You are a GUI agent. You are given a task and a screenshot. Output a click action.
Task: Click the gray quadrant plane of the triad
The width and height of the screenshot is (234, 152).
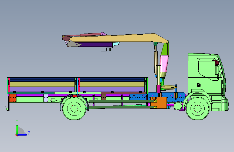tap(21, 131)
